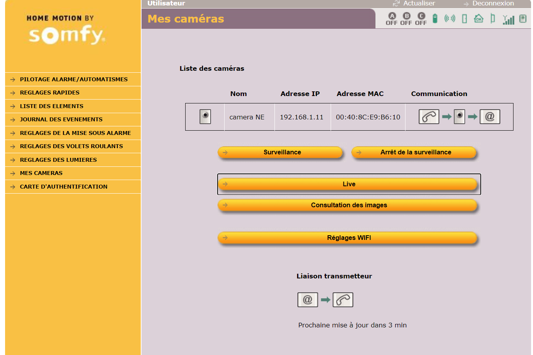Click the house OK status icon
This screenshot has height=355, width=533.
point(478,18)
